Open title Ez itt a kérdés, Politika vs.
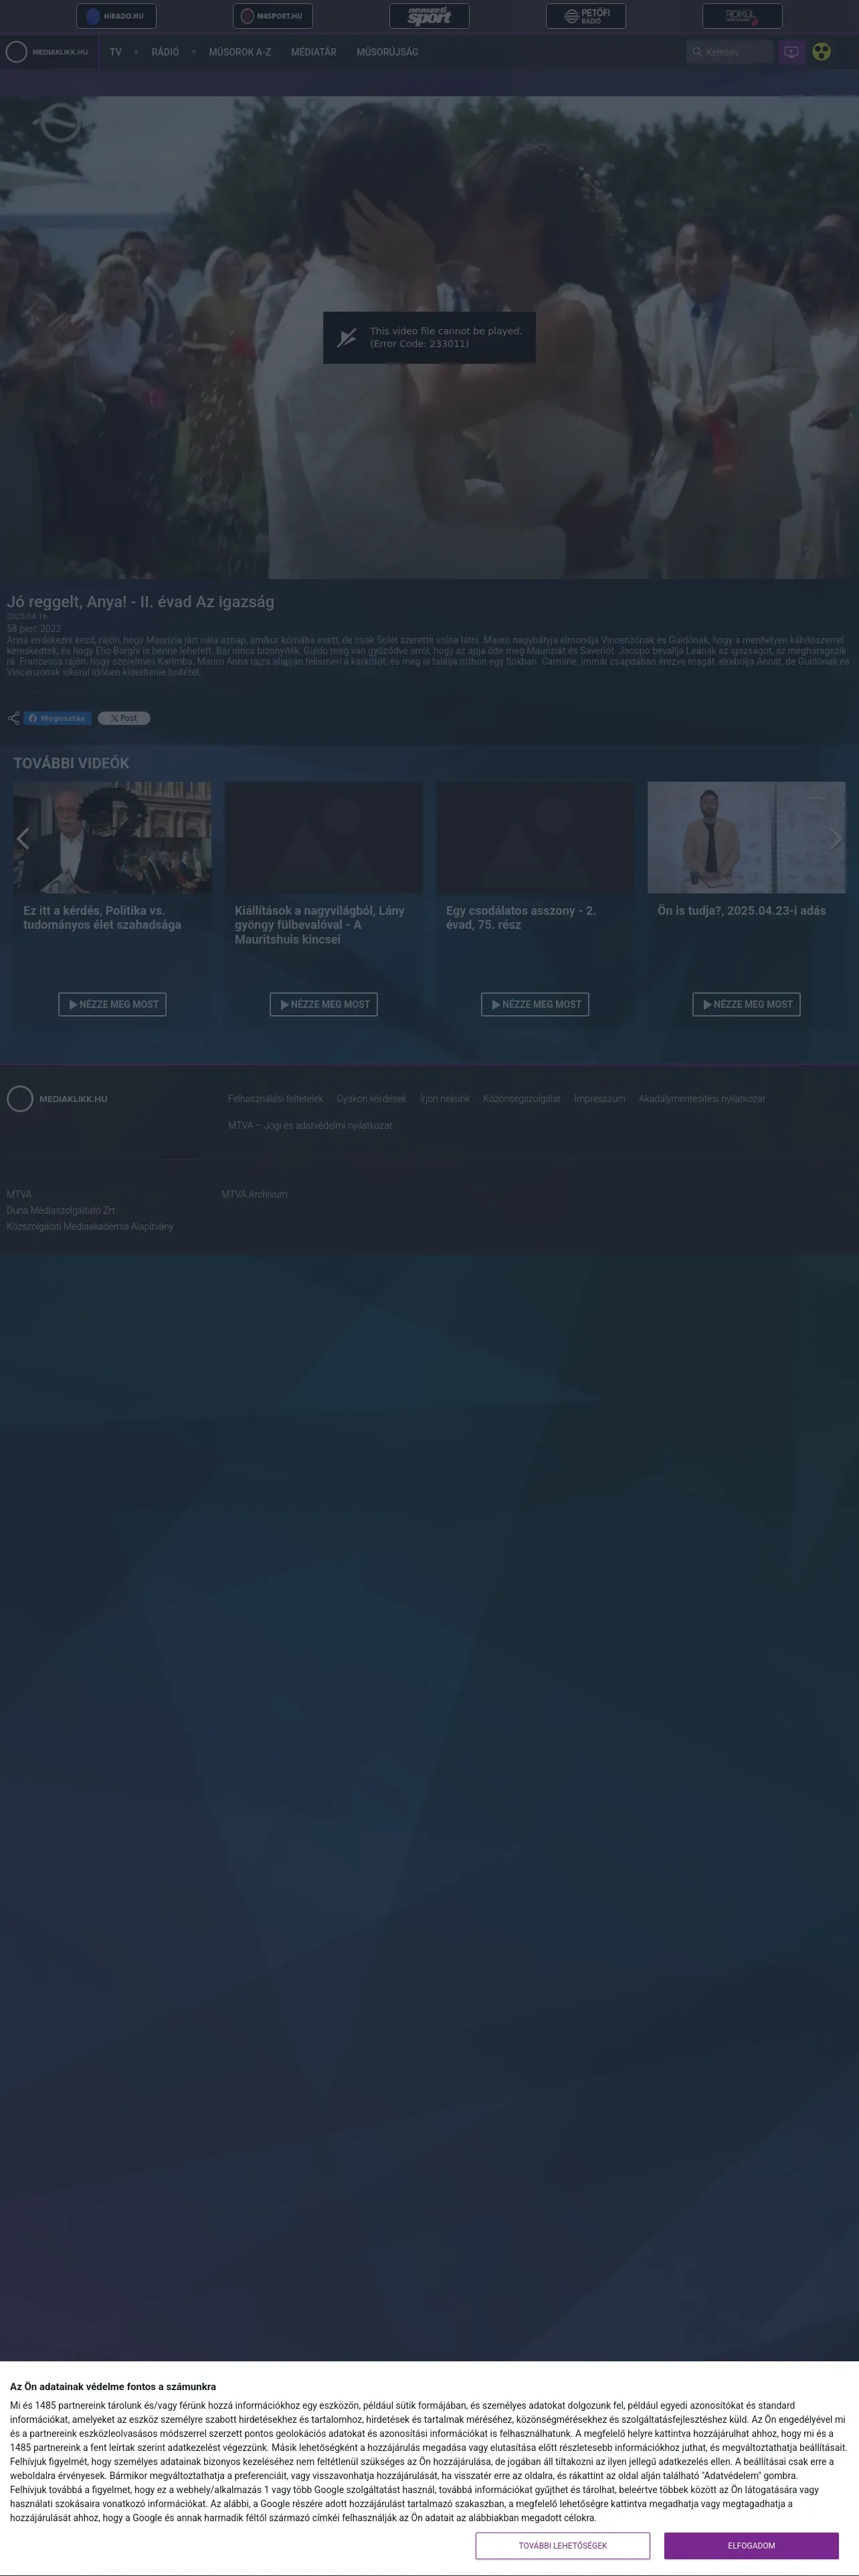 point(102,918)
